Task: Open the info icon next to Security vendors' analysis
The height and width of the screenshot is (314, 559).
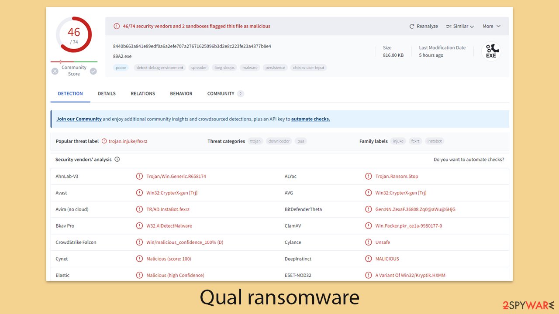Action: pos(117,159)
